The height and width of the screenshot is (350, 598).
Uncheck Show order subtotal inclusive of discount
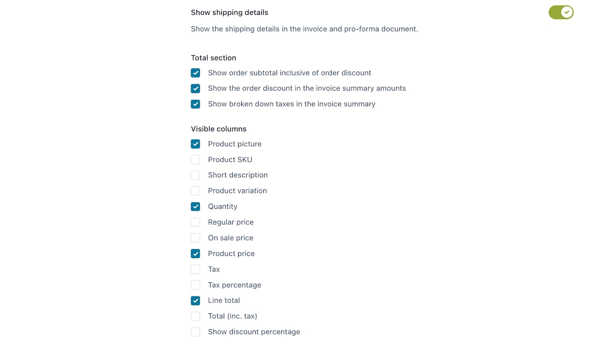tap(195, 73)
